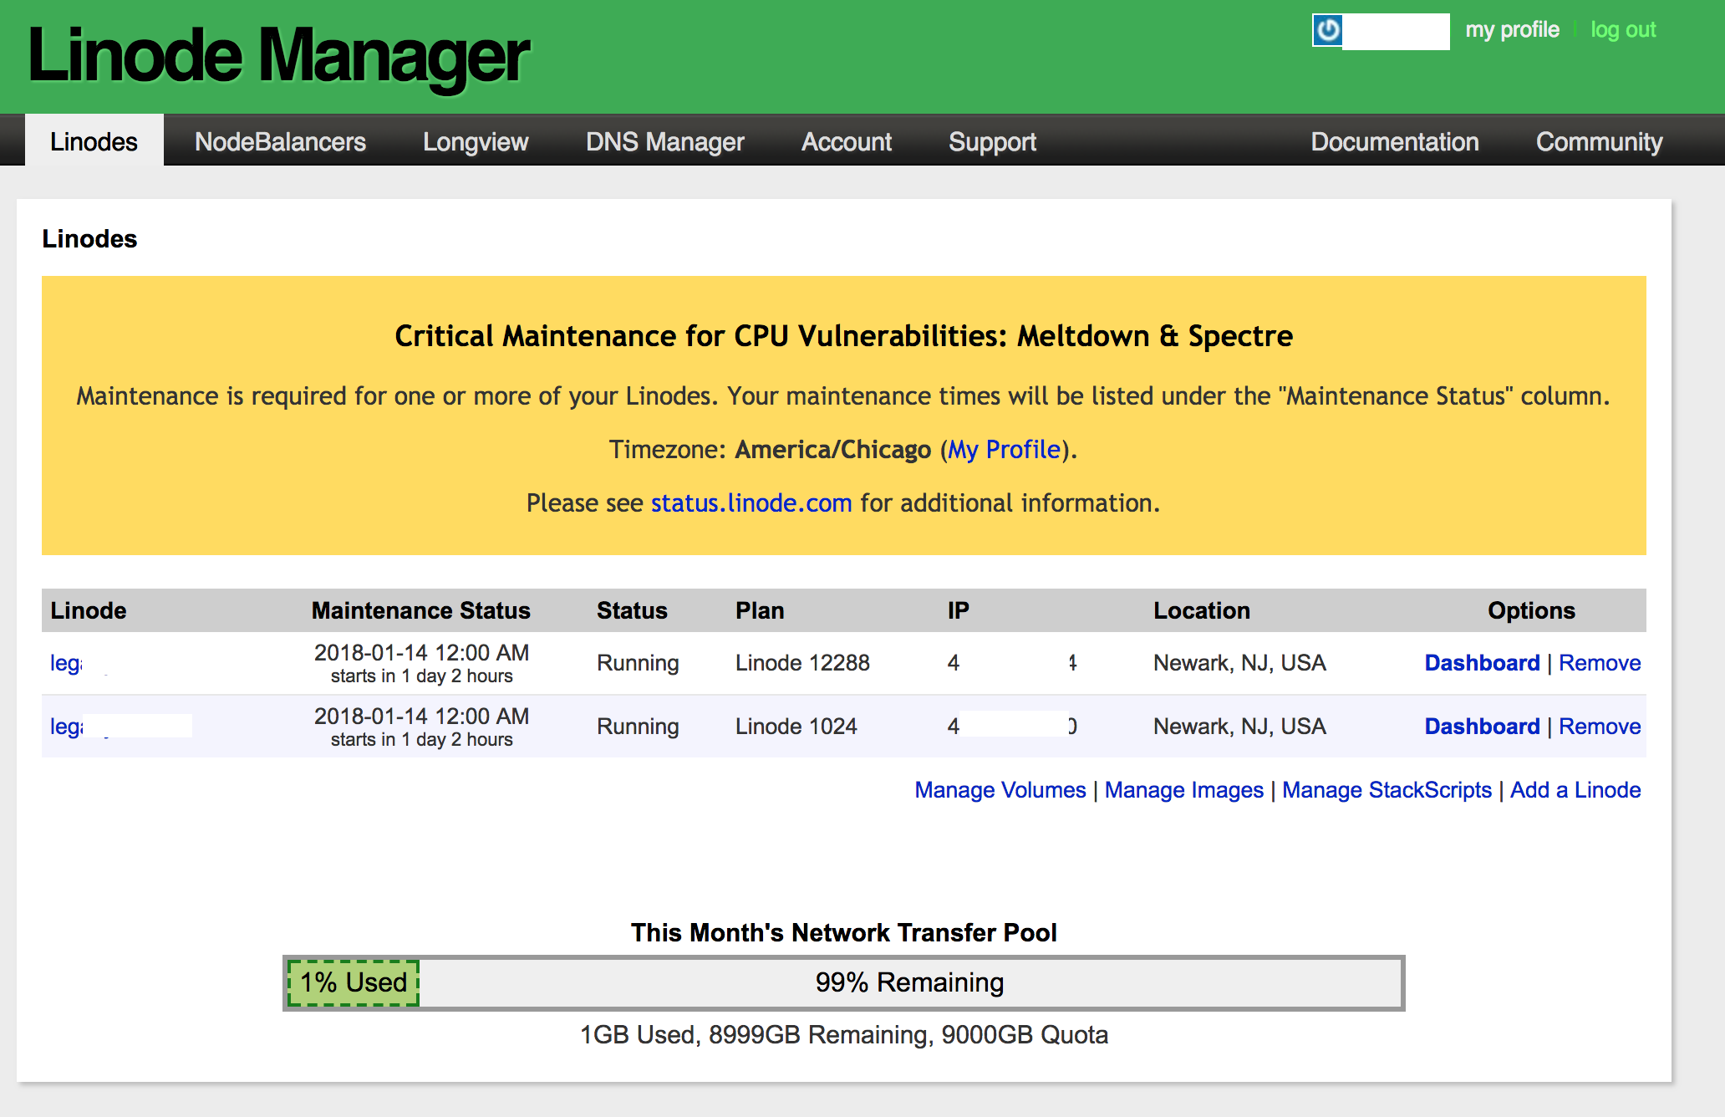This screenshot has width=1725, height=1117.
Task: Open the Manage Volumes link
Action: tap(1000, 790)
